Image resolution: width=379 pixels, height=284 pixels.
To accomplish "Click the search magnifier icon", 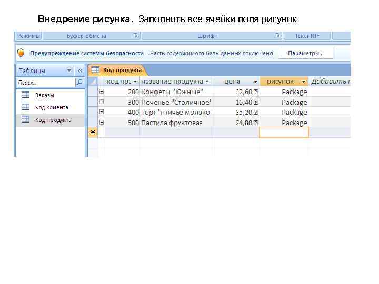I will (79, 83).
